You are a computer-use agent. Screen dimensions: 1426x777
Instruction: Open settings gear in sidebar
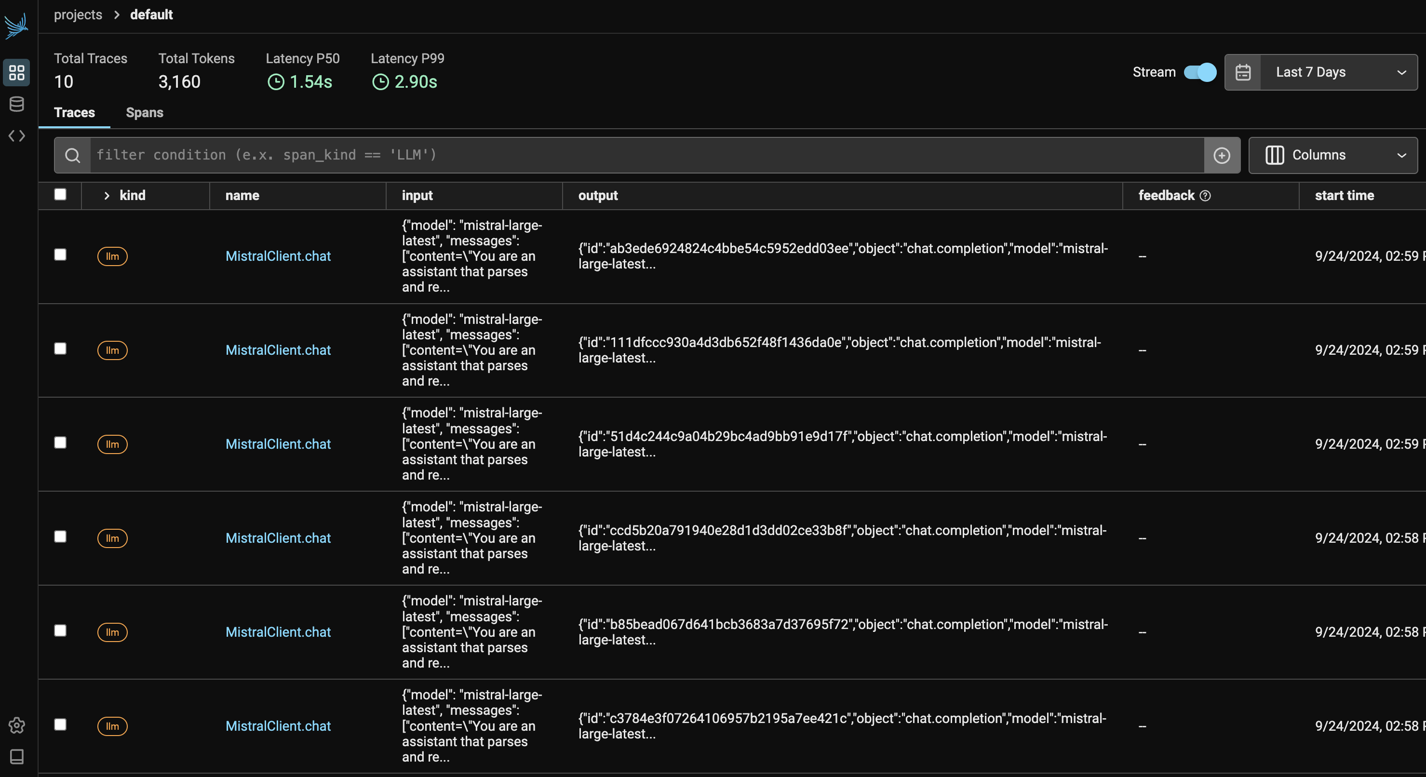pos(16,725)
